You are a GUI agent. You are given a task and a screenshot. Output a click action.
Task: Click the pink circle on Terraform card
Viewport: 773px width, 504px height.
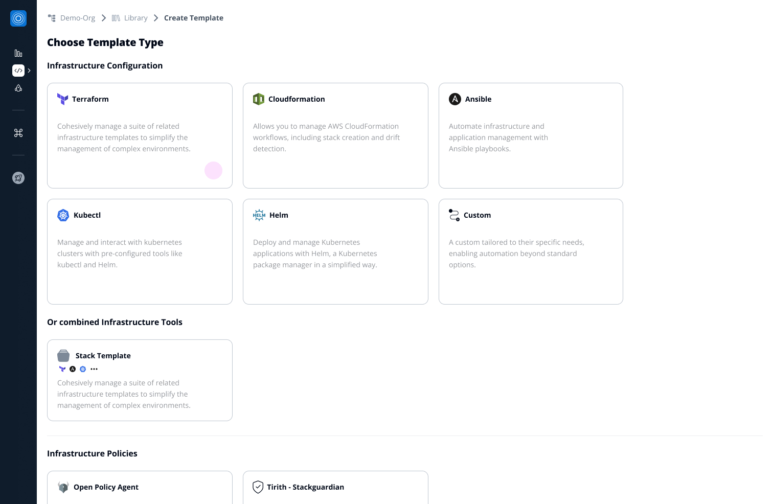coord(213,170)
